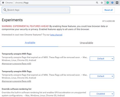Image resolution: width=120 pixels, height=97 pixels.
Task: Focus the Search flags input field
Action: [x=36, y=10]
